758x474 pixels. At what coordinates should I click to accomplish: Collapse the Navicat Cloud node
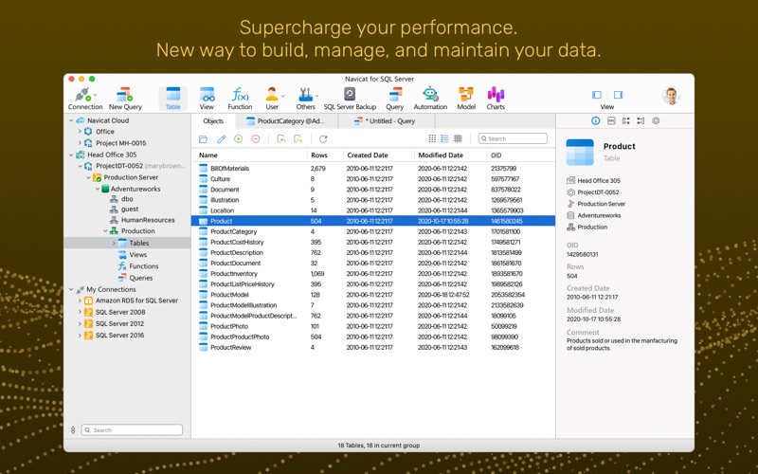tap(71, 120)
